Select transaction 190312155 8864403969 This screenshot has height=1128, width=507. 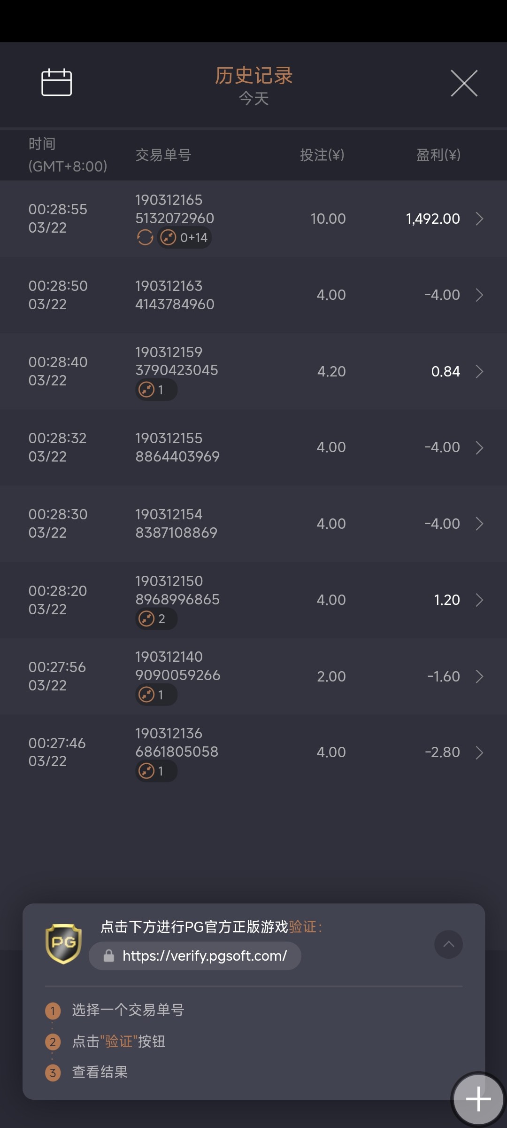(x=177, y=447)
